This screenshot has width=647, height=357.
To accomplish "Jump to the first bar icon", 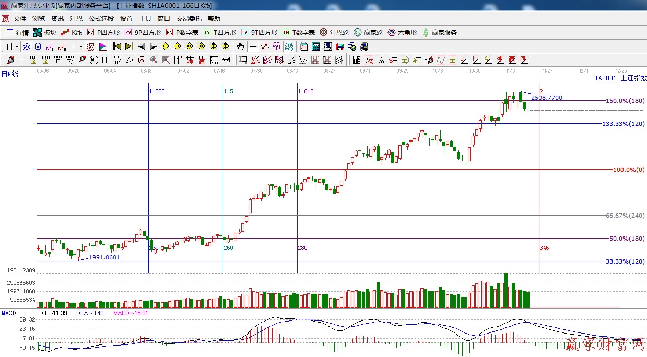I will pyautogui.click(x=117, y=46).
